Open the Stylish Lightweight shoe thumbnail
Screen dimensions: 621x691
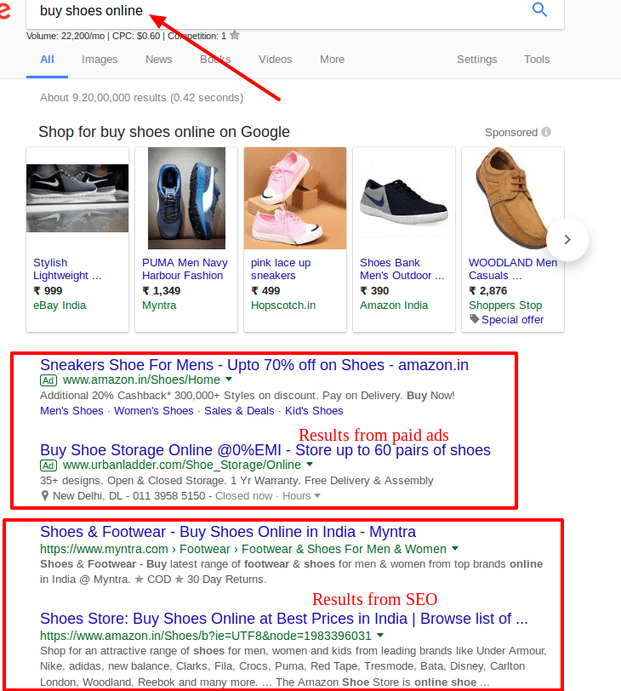click(x=77, y=198)
